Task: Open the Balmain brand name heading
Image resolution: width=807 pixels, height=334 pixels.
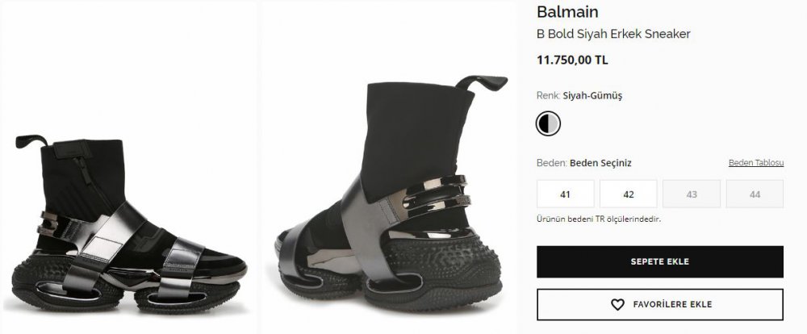Action: [567, 12]
